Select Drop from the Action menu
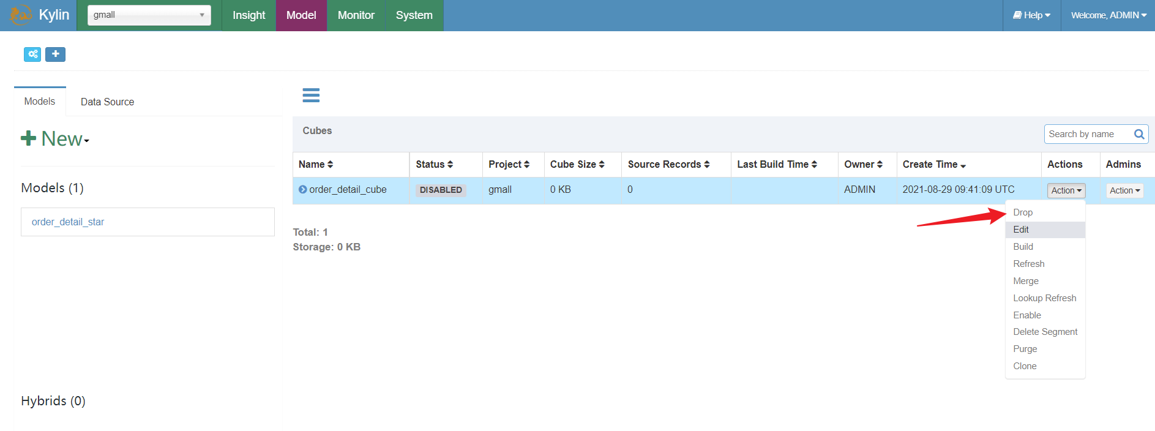The height and width of the screenshot is (431, 1155). [1045, 212]
